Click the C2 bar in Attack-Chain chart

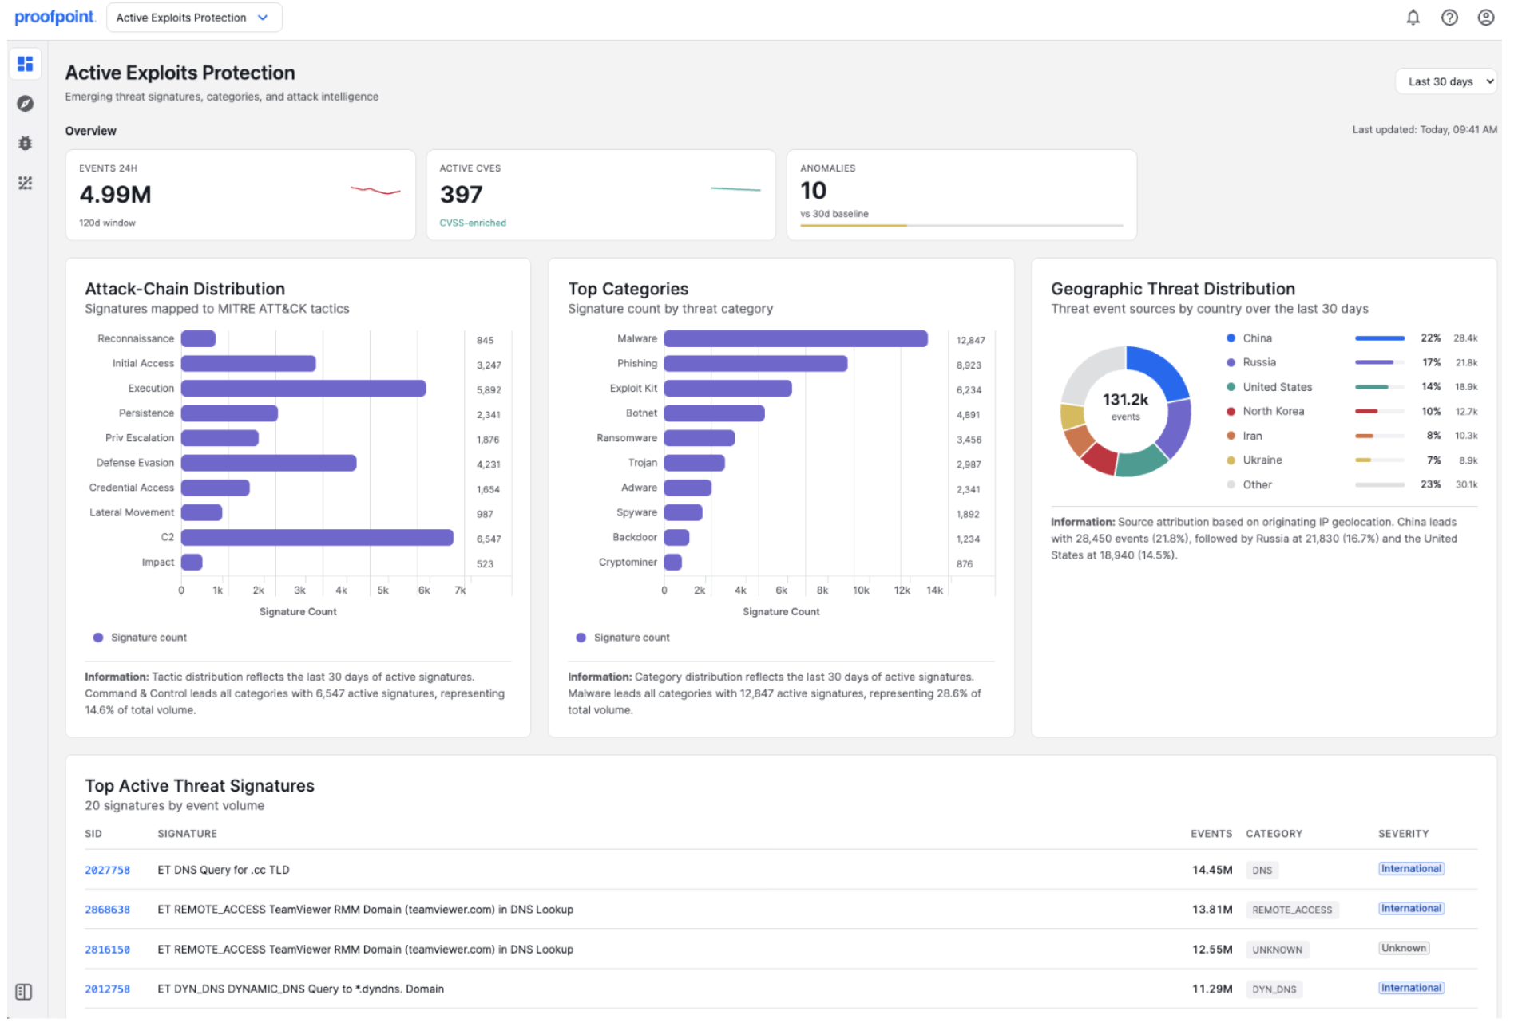pos(317,538)
